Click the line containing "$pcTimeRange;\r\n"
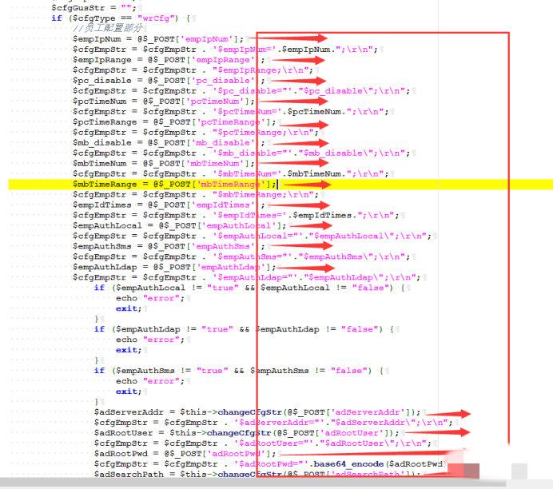The image size is (553, 489). click(195, 133)
